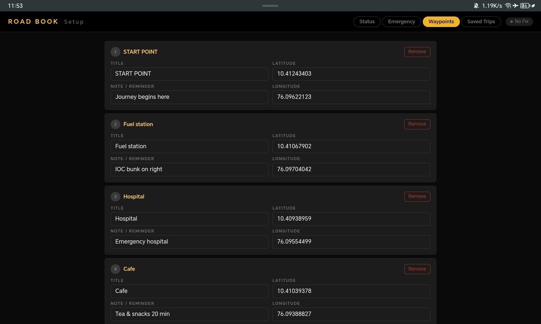Edit the Hospital title field
This screenshot has height=324, width=541.
189,219
